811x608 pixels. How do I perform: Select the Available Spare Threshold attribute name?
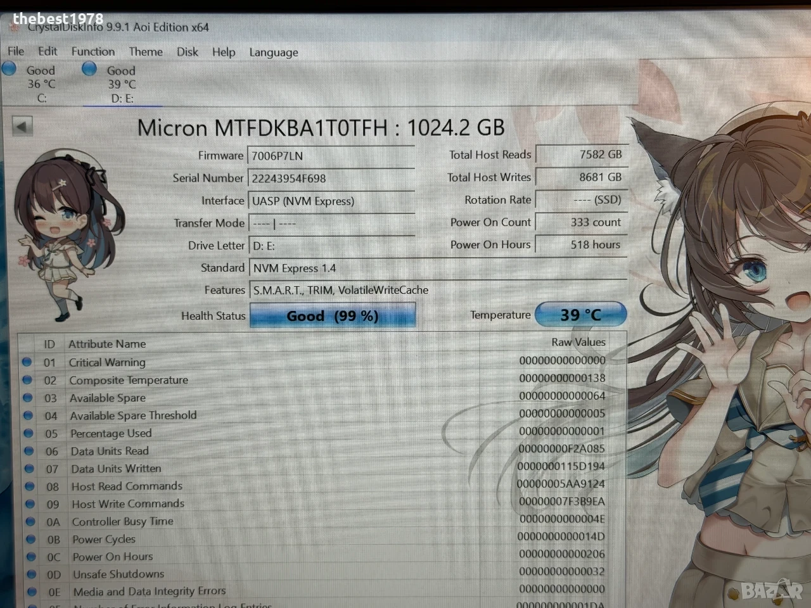click(x=133, y=415)
